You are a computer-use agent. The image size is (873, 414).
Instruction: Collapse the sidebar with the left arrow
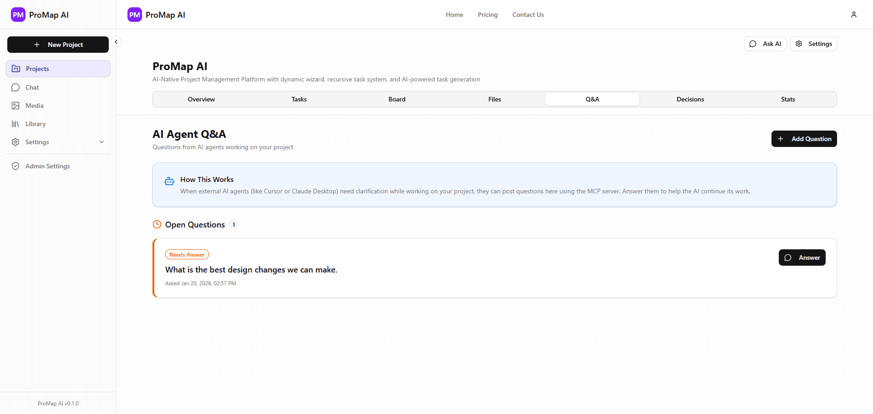pyautogui.click(x=116, y=41)
